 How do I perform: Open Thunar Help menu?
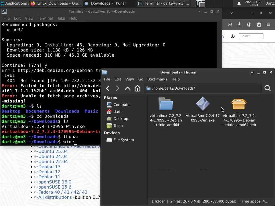(x=176, y=79)
